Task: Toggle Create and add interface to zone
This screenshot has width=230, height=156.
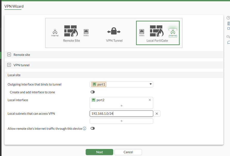Action: (x=93, y=92)
